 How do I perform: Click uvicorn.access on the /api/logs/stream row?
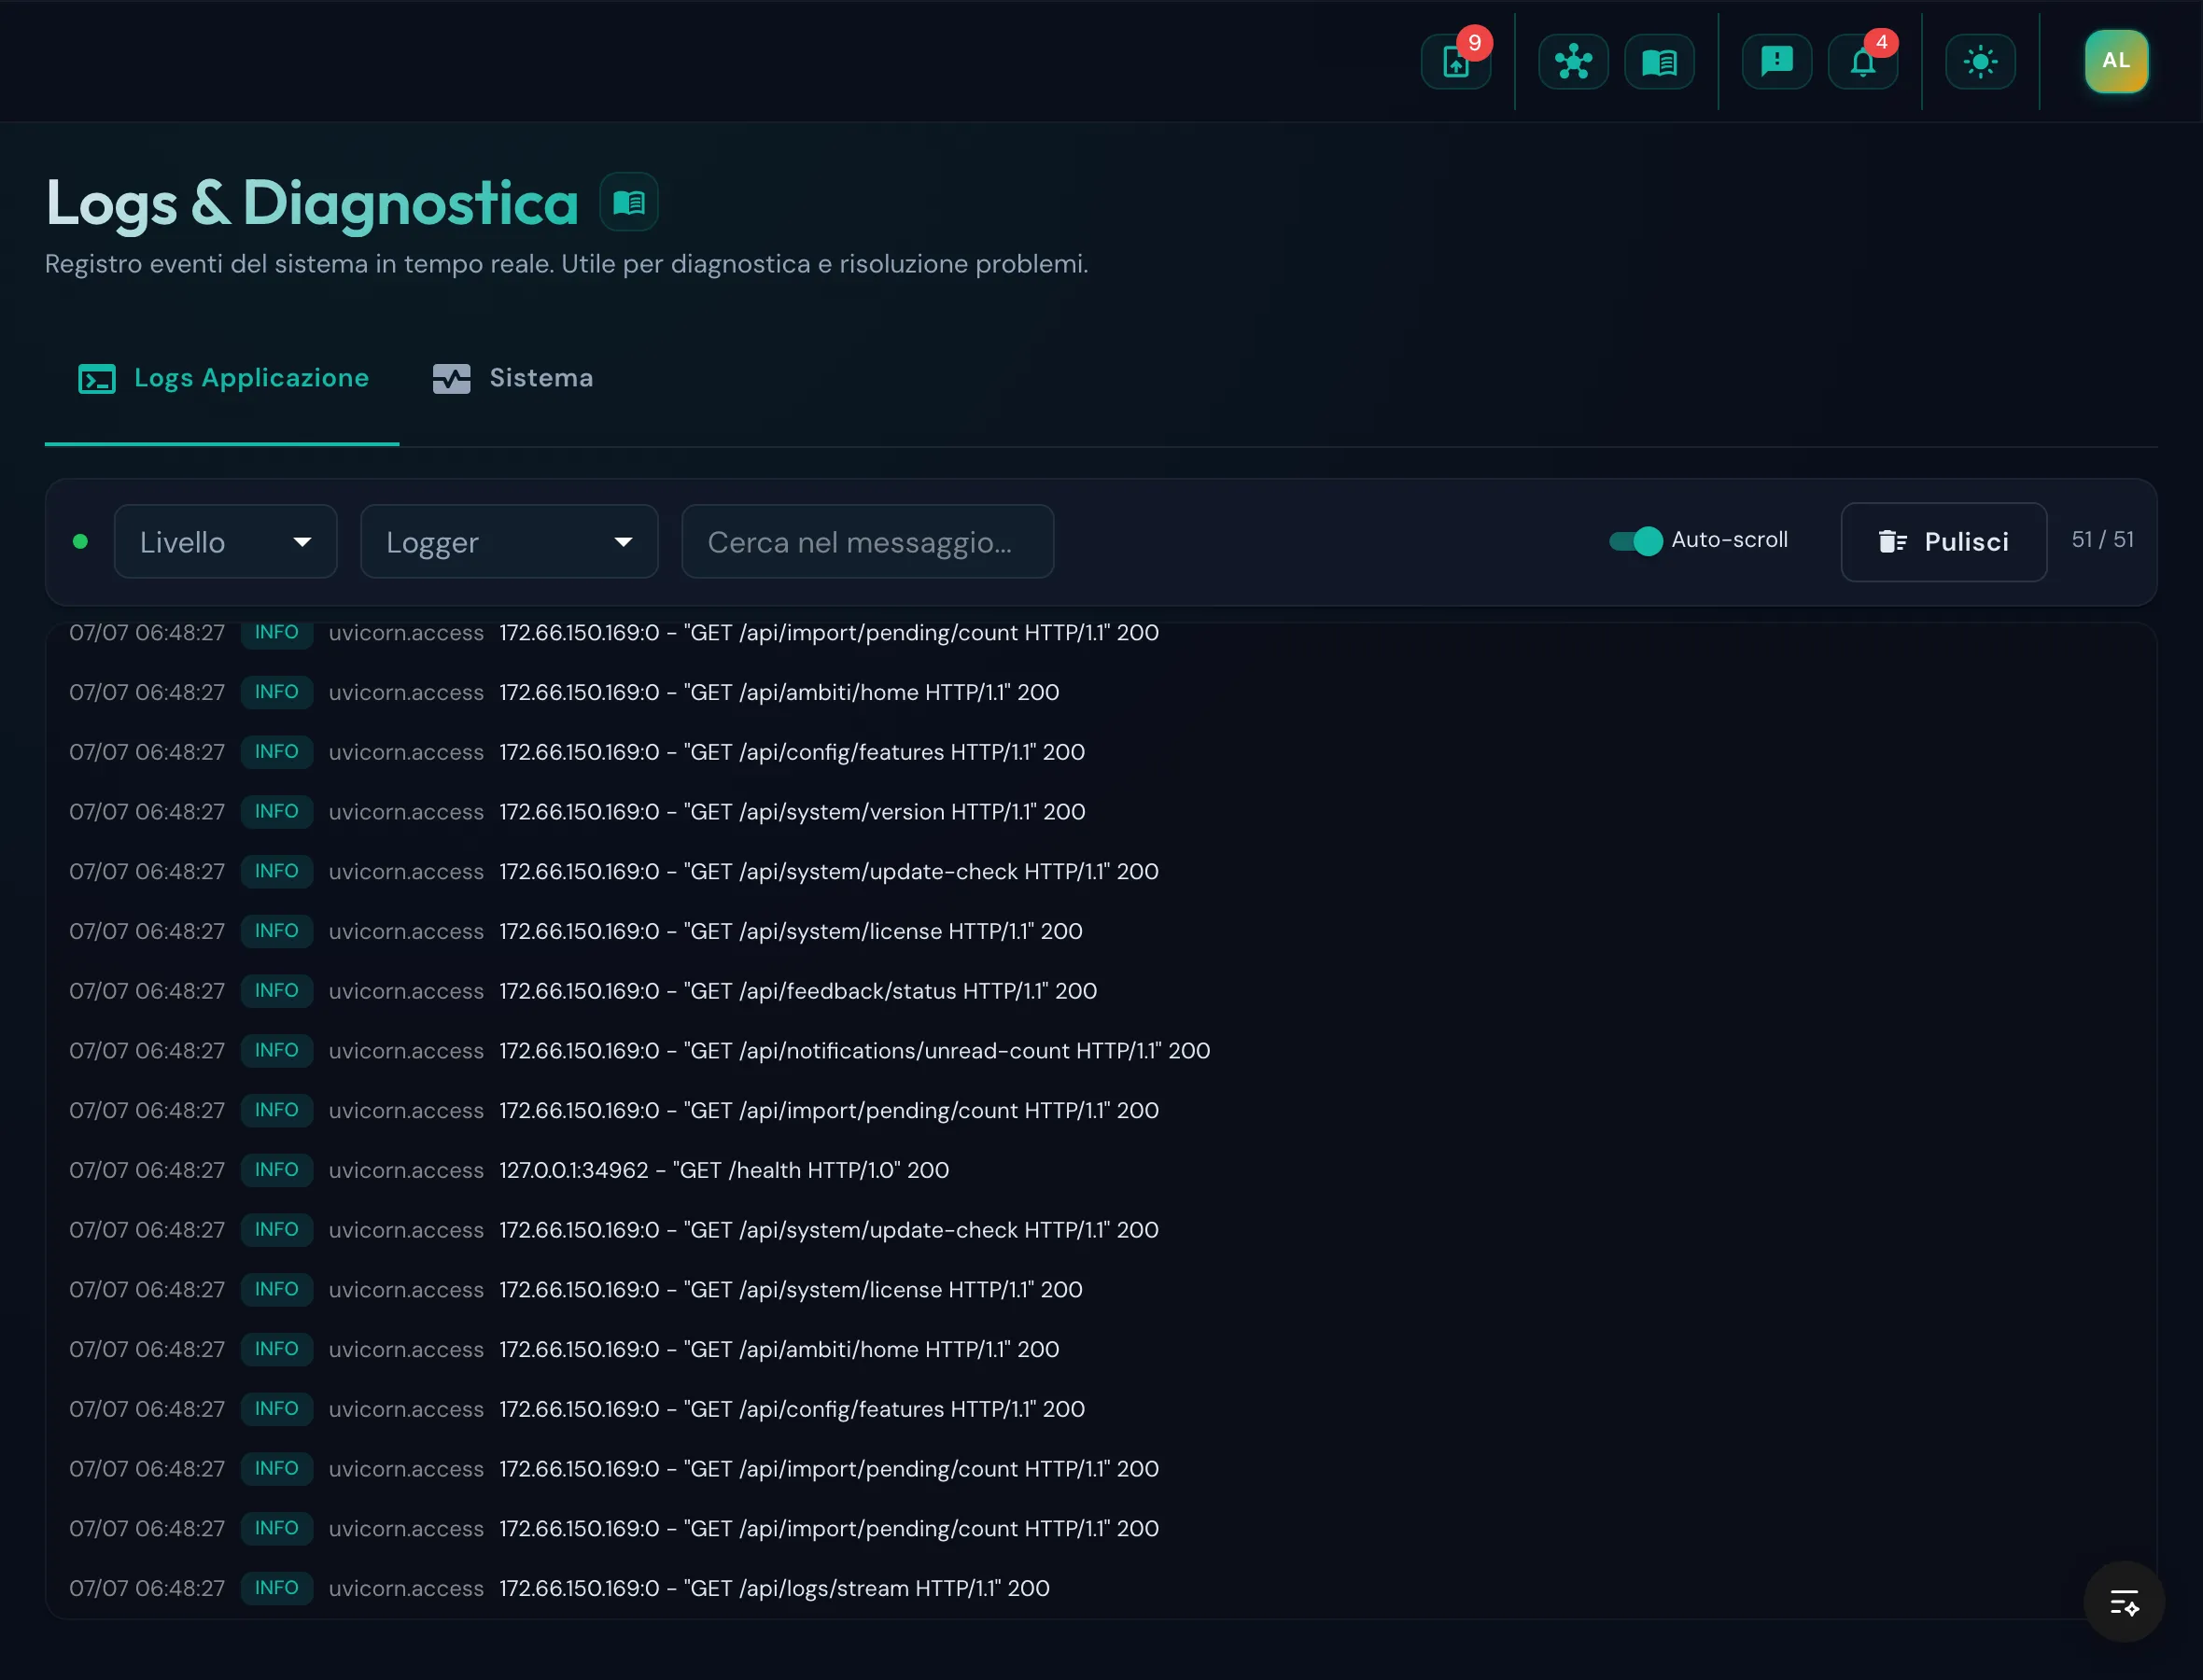406,1588
